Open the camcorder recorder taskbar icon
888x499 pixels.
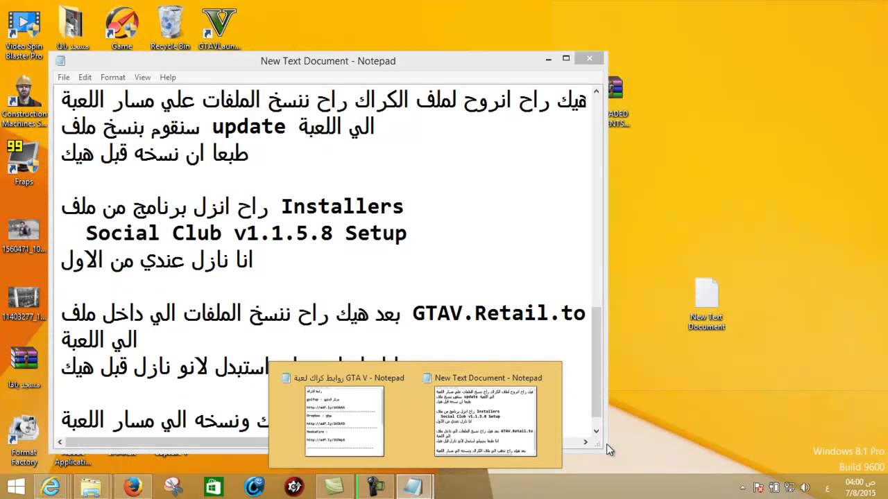(x=375, y=487)
